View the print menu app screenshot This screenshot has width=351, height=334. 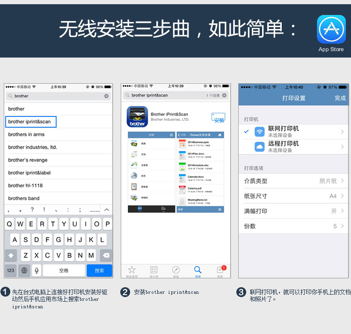pos(152,172)
